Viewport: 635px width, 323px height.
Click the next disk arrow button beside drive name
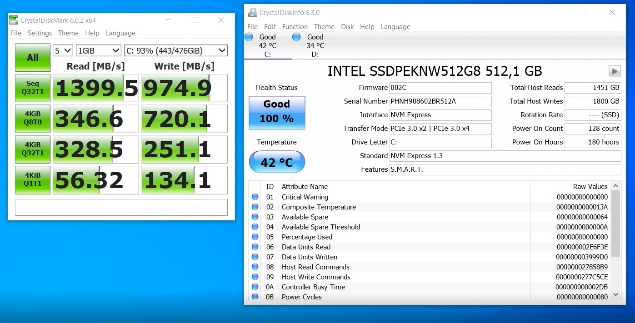point(615,71)
